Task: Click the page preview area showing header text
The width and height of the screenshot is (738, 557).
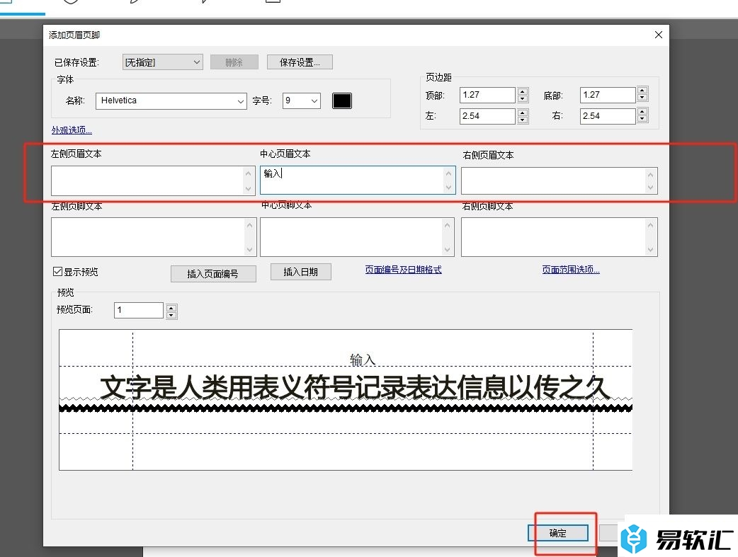Action: [346, 399]
